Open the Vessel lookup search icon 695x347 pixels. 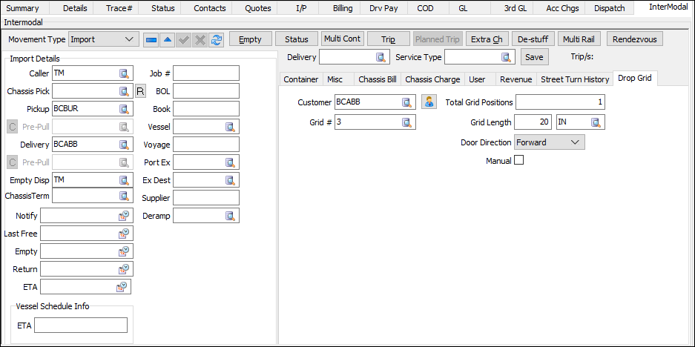[x=231, y=127]
